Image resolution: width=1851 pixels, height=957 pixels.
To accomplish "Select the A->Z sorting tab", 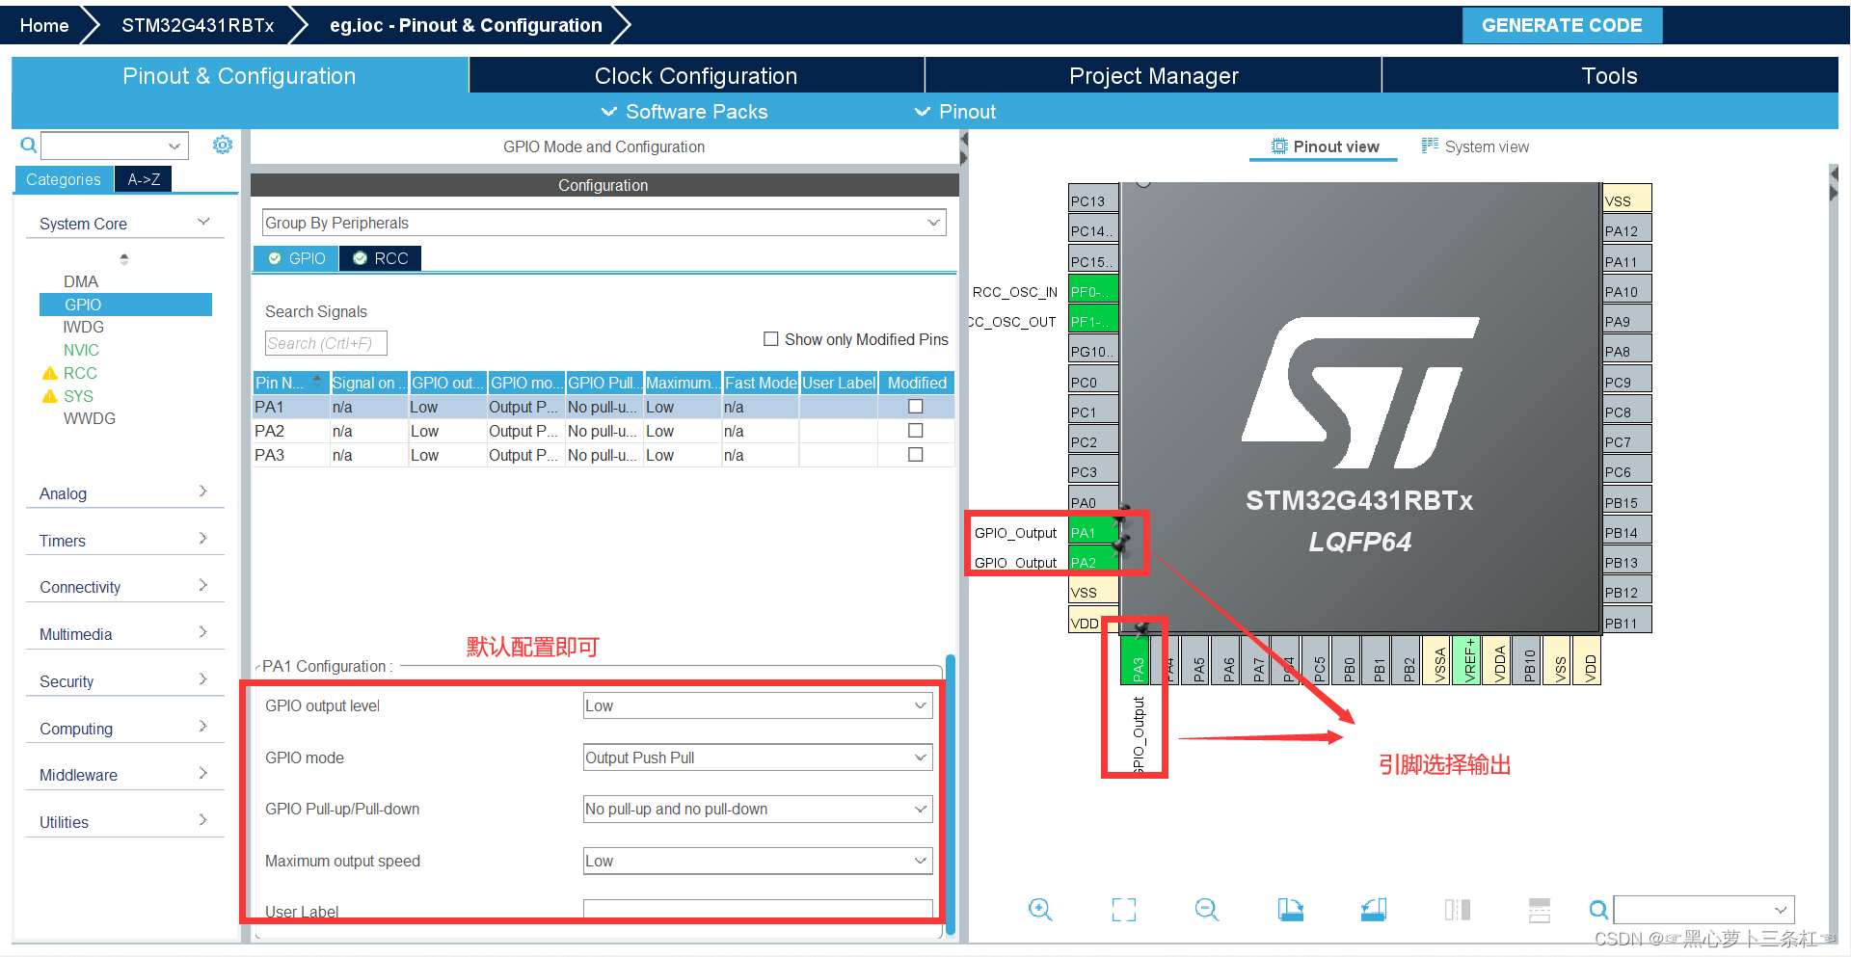I will pos(144,179).
